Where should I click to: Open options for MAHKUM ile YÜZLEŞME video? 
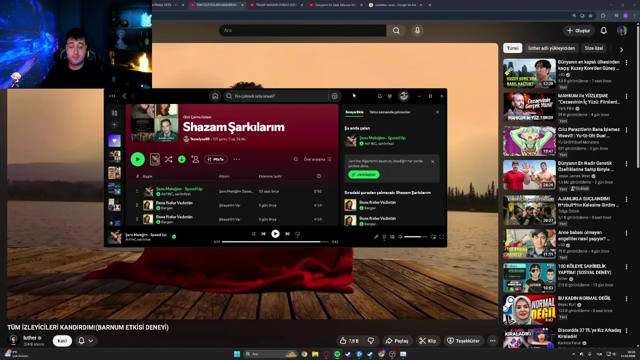coord(626,96)
